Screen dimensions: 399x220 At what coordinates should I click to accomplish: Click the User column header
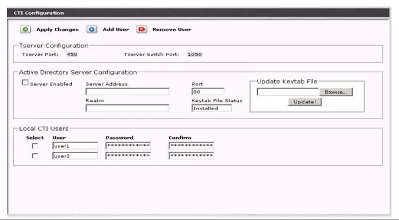tap(59, 138)
